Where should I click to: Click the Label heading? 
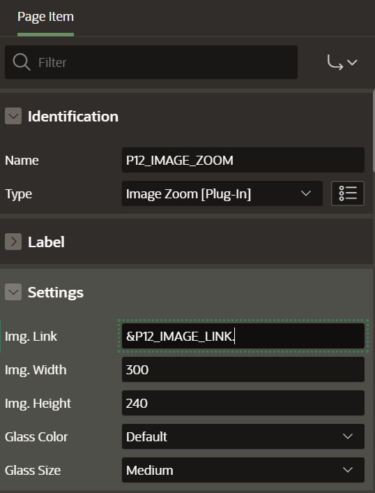[x=46, y=242]
